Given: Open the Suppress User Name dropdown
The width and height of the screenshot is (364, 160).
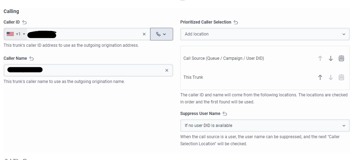Looking at the screenshot, I should click(x=265, y=126).
